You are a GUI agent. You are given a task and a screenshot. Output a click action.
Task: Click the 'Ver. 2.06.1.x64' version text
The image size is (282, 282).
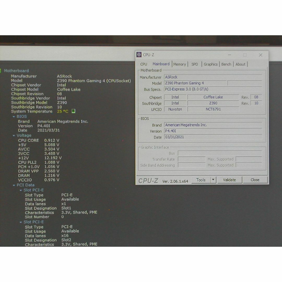(175, 181)
